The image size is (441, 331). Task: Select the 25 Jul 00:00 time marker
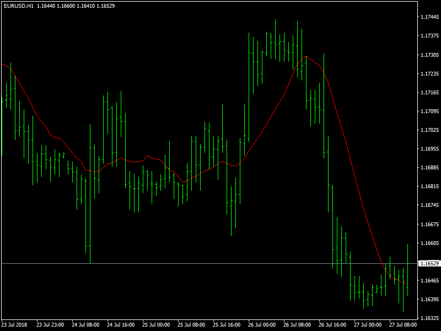point(156,324)
